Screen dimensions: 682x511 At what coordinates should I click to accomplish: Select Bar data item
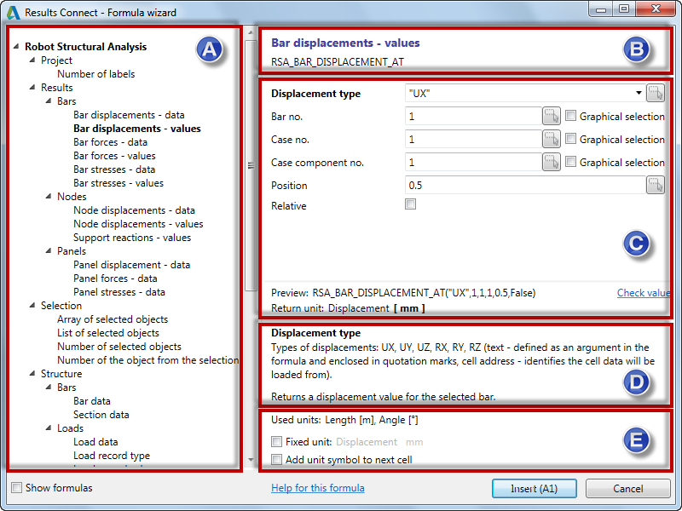click(92, 400)
